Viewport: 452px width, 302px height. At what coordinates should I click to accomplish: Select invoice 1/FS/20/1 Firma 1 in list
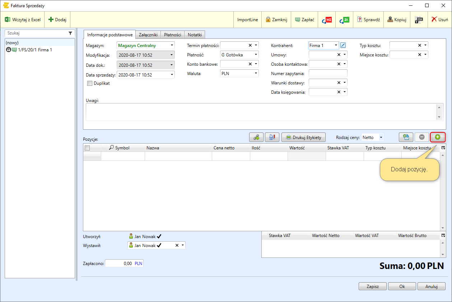[34, 50]
